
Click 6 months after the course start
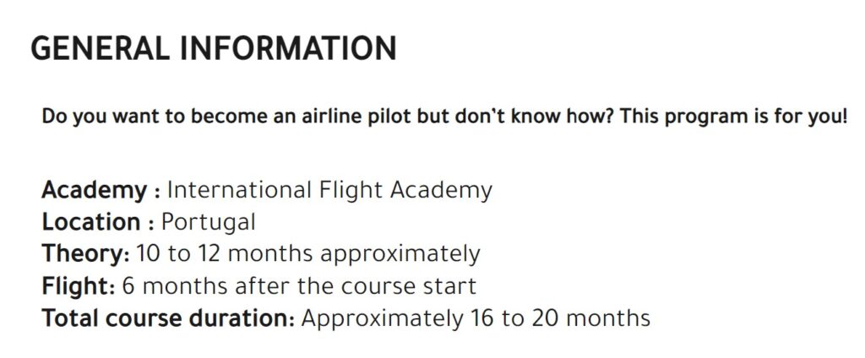[x=299, y=286]
